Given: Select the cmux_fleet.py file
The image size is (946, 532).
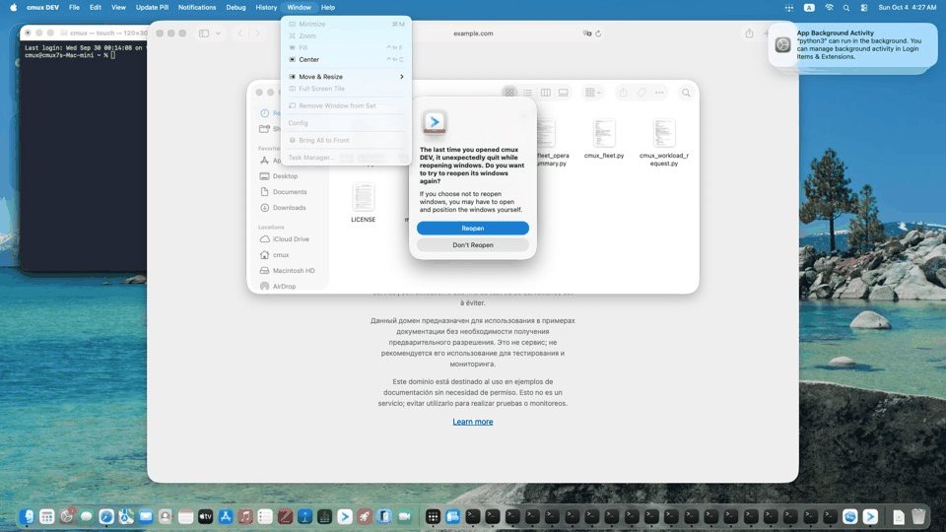Looking at the screenshot, I should tap(604, 139).
